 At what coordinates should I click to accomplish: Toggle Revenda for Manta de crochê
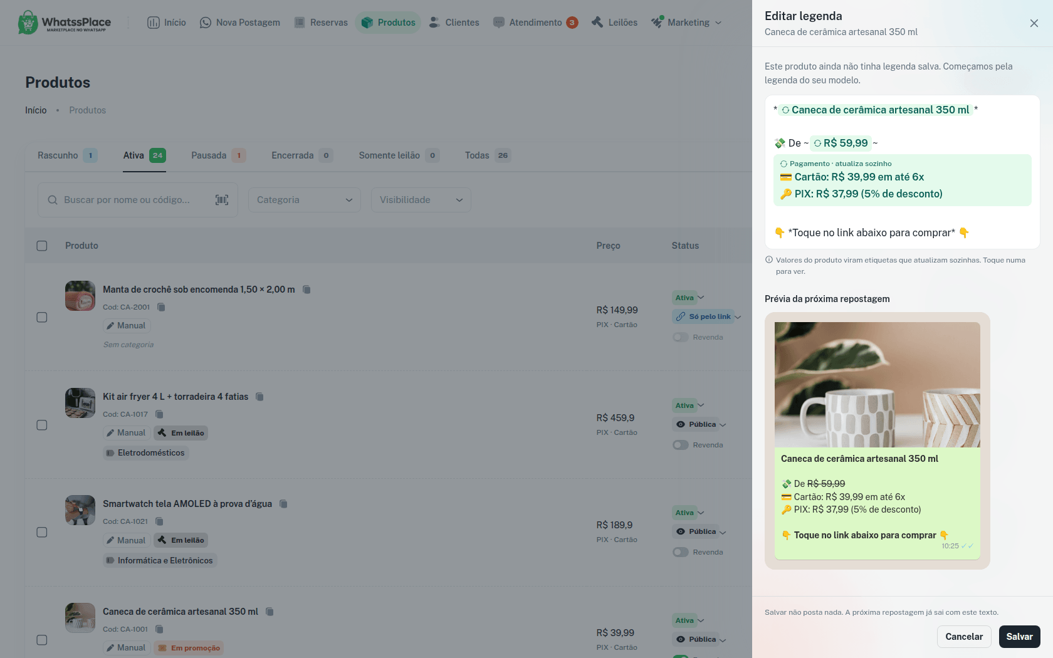(x=681, y=337)
